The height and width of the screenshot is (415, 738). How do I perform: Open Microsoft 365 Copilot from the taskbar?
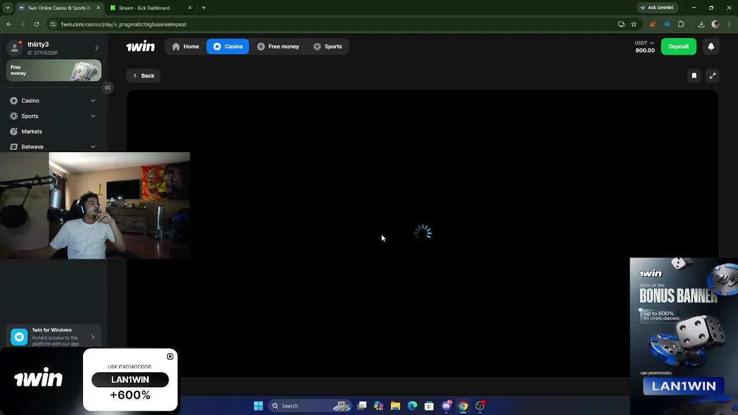379,406
